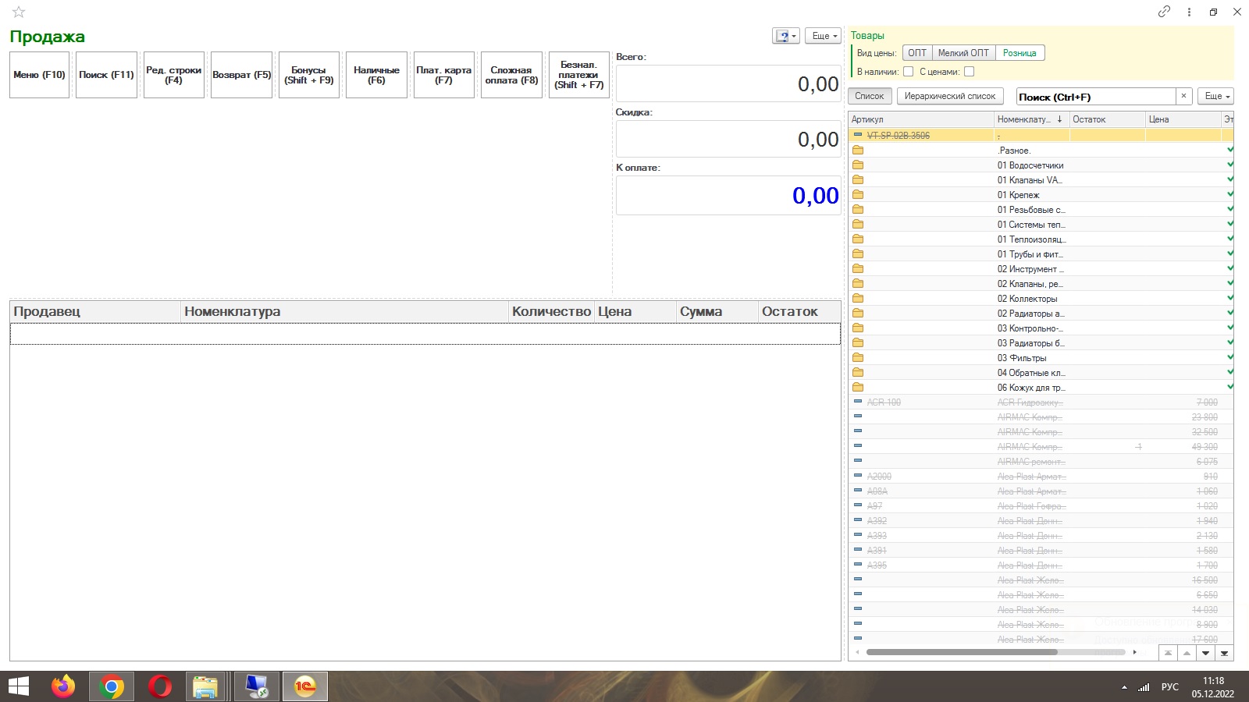The height and width of the screenshot is (702, 1249).
Task: Open the help dropdown with question mark
Action: click(785, 36)
